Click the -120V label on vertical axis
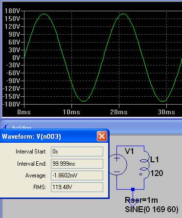The image size is (182, 218). [11, 88]
